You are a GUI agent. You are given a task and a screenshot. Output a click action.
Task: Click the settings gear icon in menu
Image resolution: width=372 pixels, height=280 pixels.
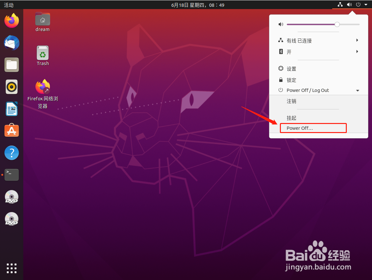(x=281, y=68)
